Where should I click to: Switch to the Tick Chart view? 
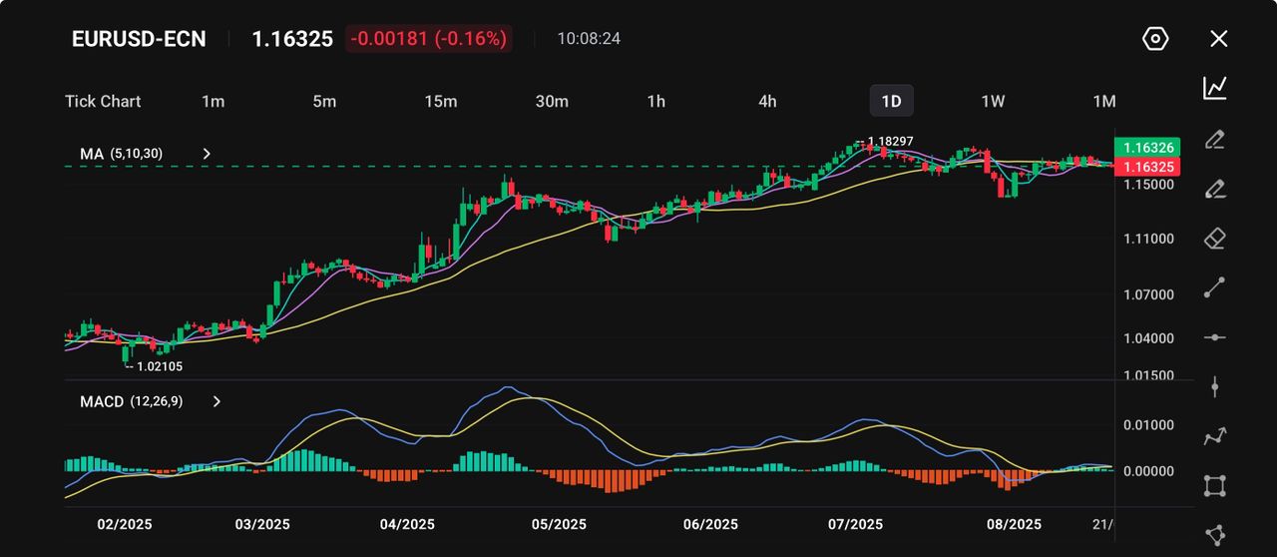(103, 101)
